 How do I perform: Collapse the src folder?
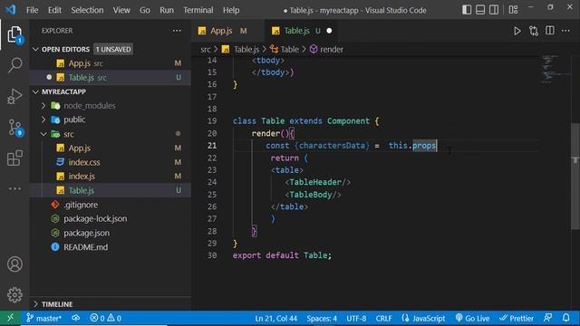click(110, 134)
